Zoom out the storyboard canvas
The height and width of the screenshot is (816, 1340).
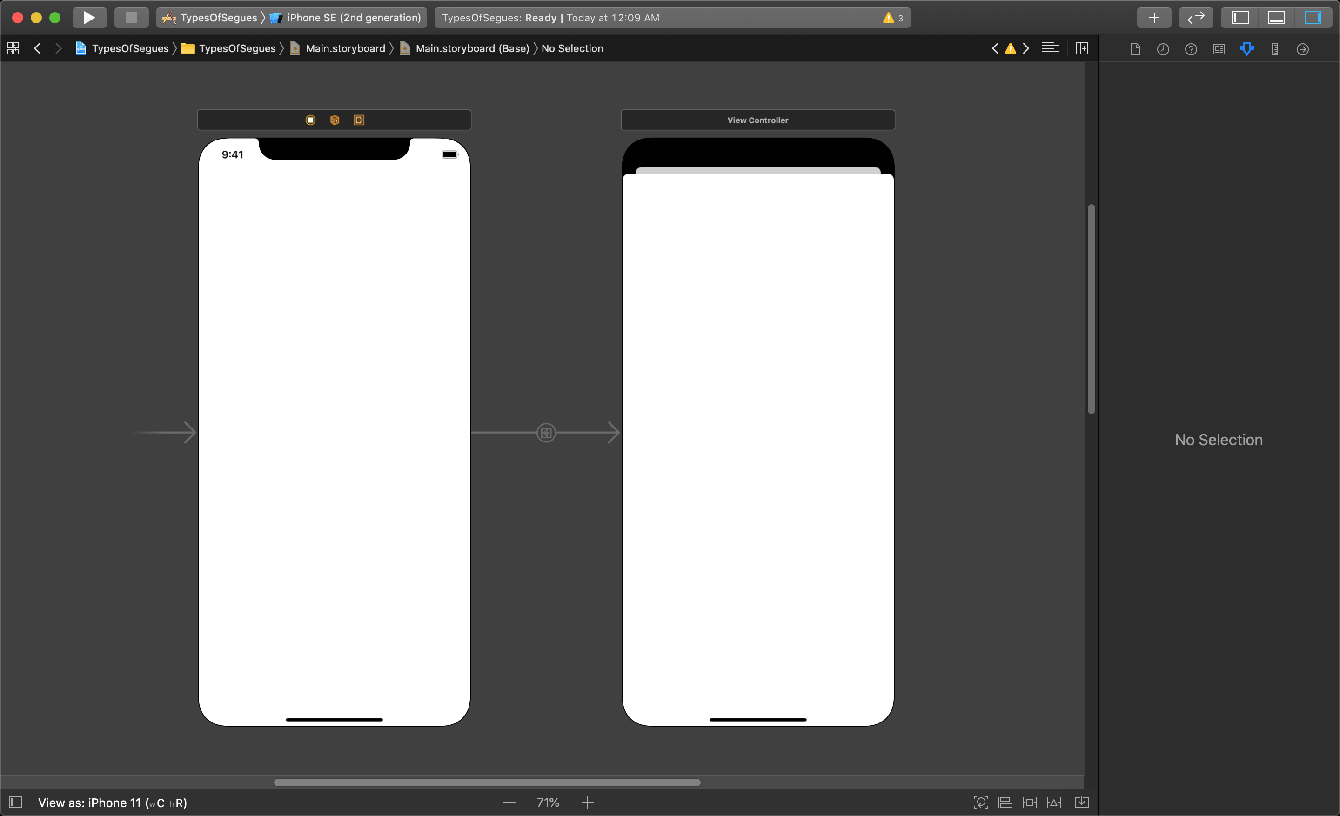[509, 803]
